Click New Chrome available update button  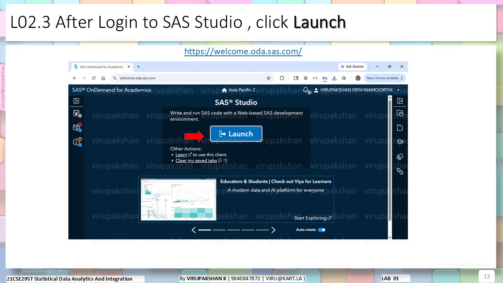pyautogui.click(x=385, y=78)
